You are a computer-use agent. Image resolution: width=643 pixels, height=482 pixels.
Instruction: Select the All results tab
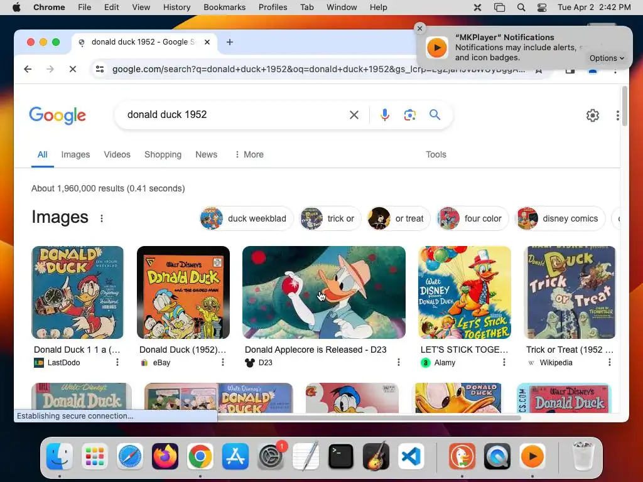pos(42,154)
